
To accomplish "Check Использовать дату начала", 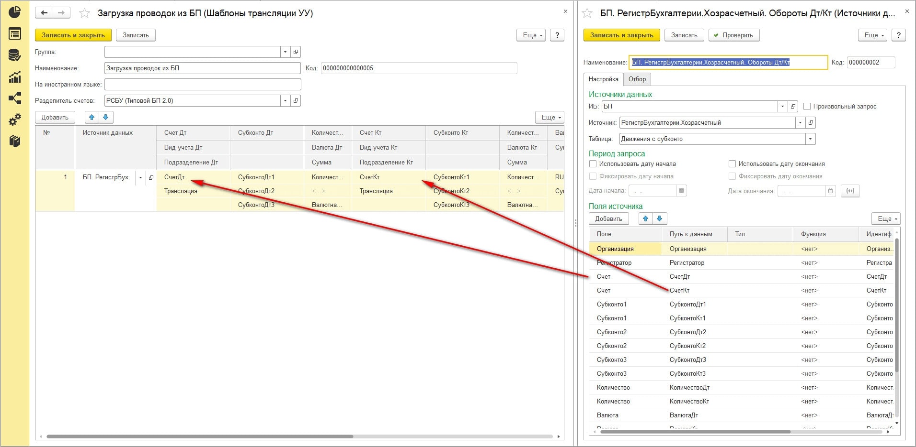I will pyautogui.click(x=593, y=164).
